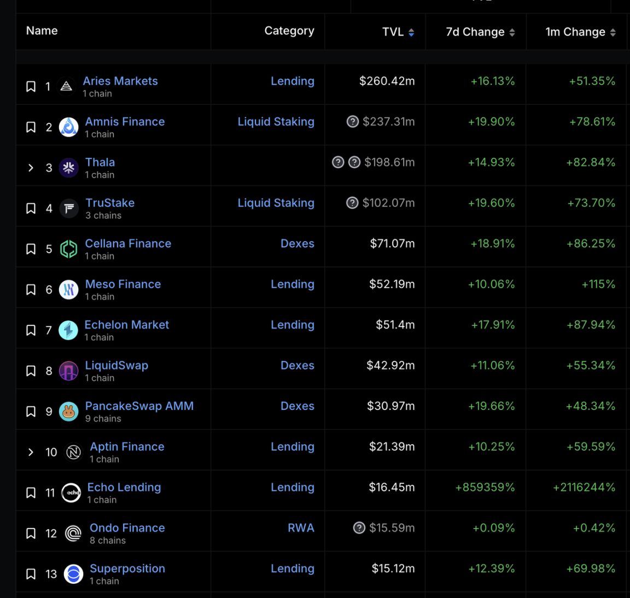Screen dimensions: 630x598
Task: Expand the Aptin Finance row
Action: coord(31,452)
